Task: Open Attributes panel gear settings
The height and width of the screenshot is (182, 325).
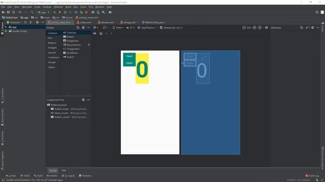Action: click(x=313, y=28)
